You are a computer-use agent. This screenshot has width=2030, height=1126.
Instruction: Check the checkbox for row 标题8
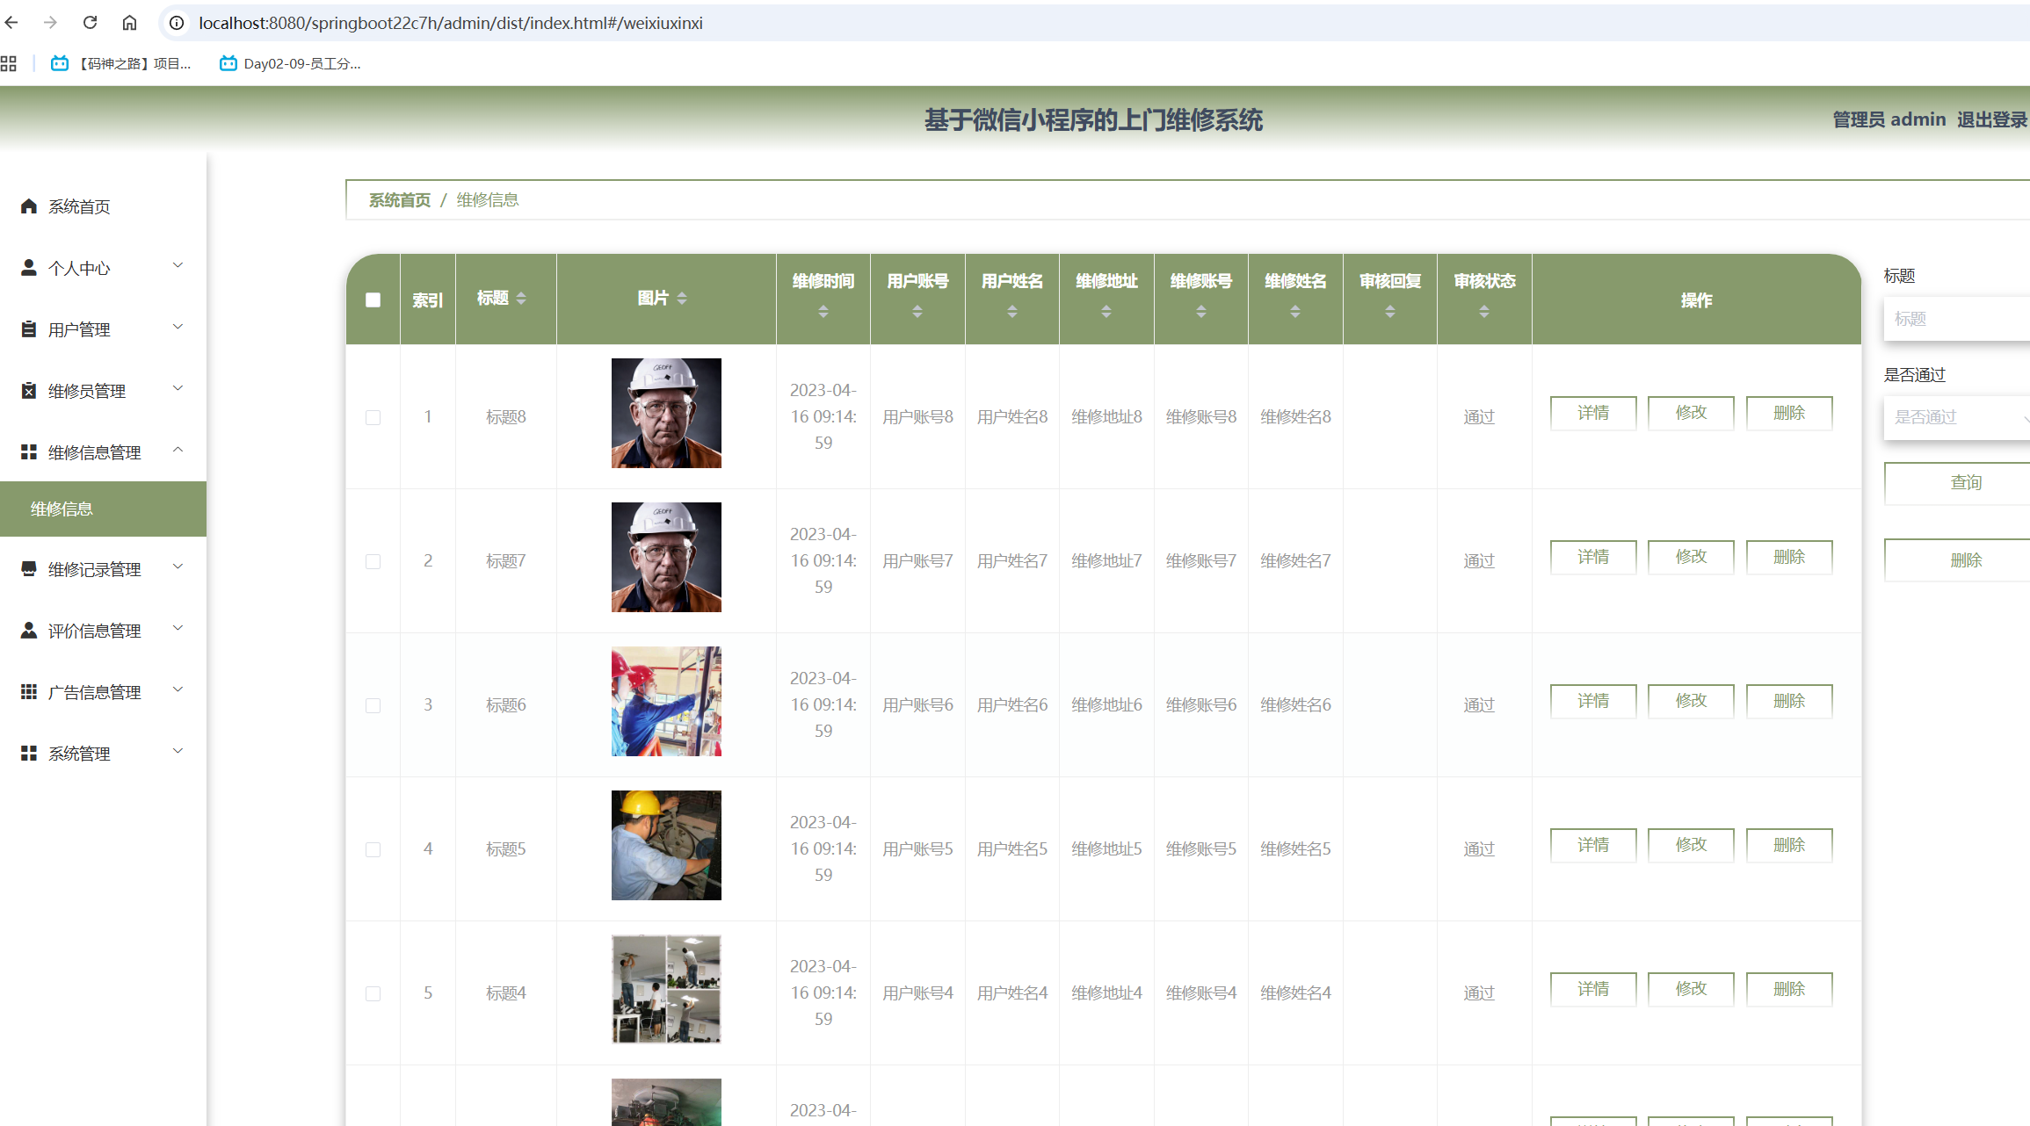[373, 417]
